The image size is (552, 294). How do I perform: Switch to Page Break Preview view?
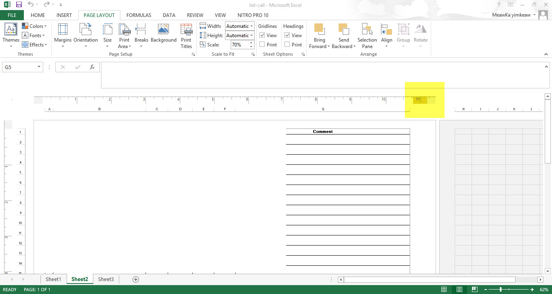475,290
